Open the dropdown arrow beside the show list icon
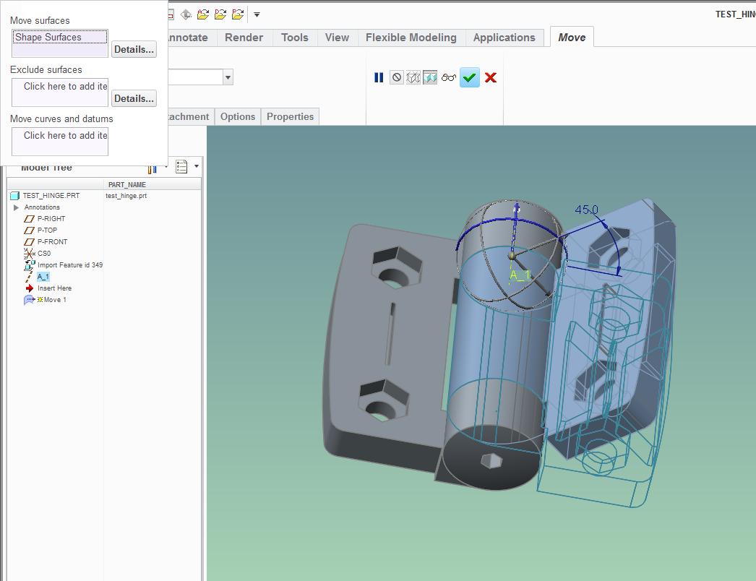The image size is (756, 581). [x=197, y=166]
